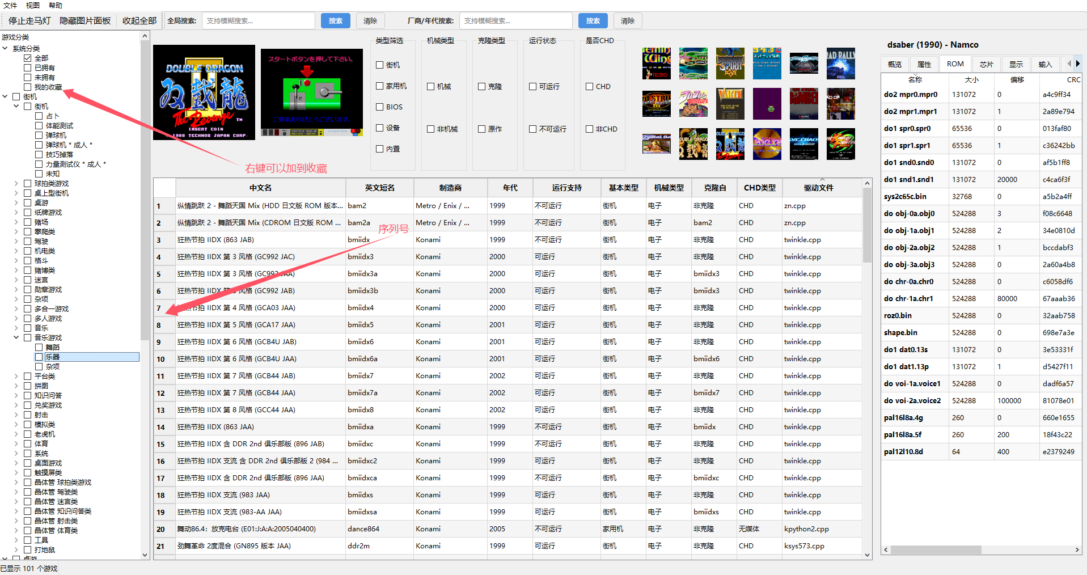The width and height of the screenshot is (1087, 575).
Task: Select the purple thumbnail with green monster
Action: click(x=767, y=104)
